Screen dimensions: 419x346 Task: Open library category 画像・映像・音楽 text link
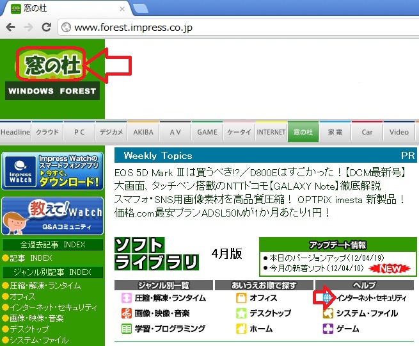point(162,313)
